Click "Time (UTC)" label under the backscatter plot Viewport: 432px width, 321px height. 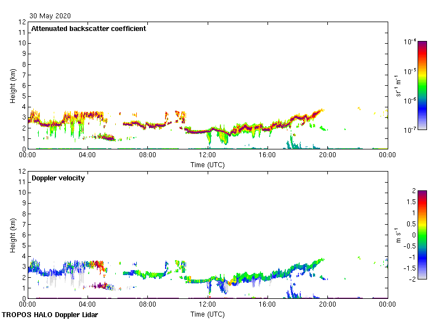(x=208, y=164)
